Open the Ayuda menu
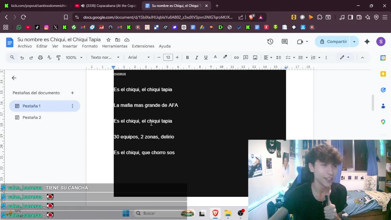Screen dimensions: 391x220 [165, 46]
